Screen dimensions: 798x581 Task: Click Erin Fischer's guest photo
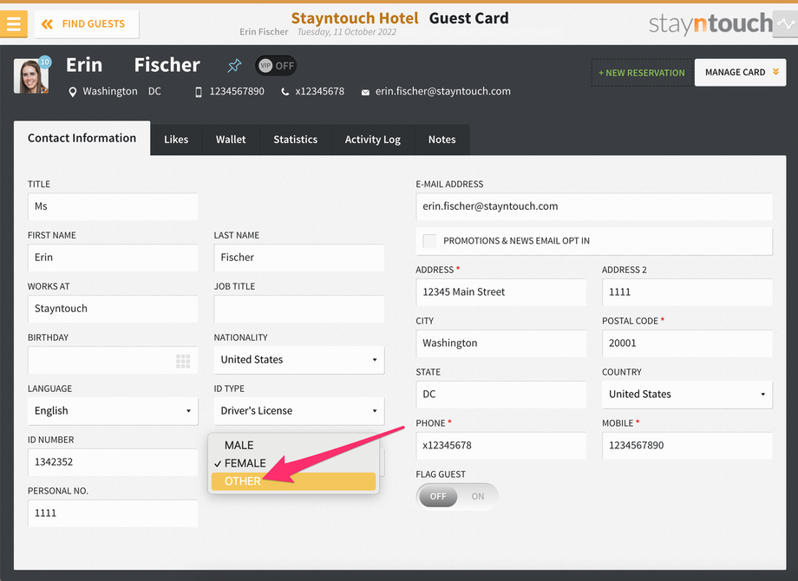[30, 76]
